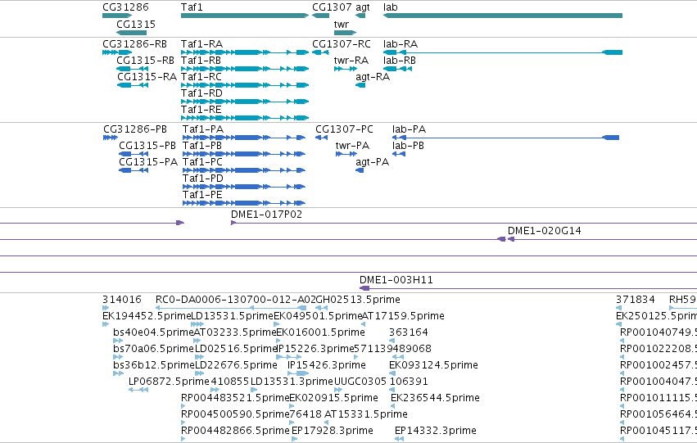Select the CG1315 gene label
697x443 pixels.
tap(136, 25)
